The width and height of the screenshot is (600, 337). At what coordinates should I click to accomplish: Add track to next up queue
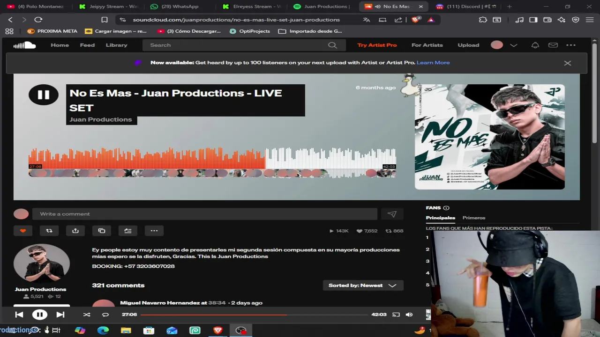click(x=128, y=230)
